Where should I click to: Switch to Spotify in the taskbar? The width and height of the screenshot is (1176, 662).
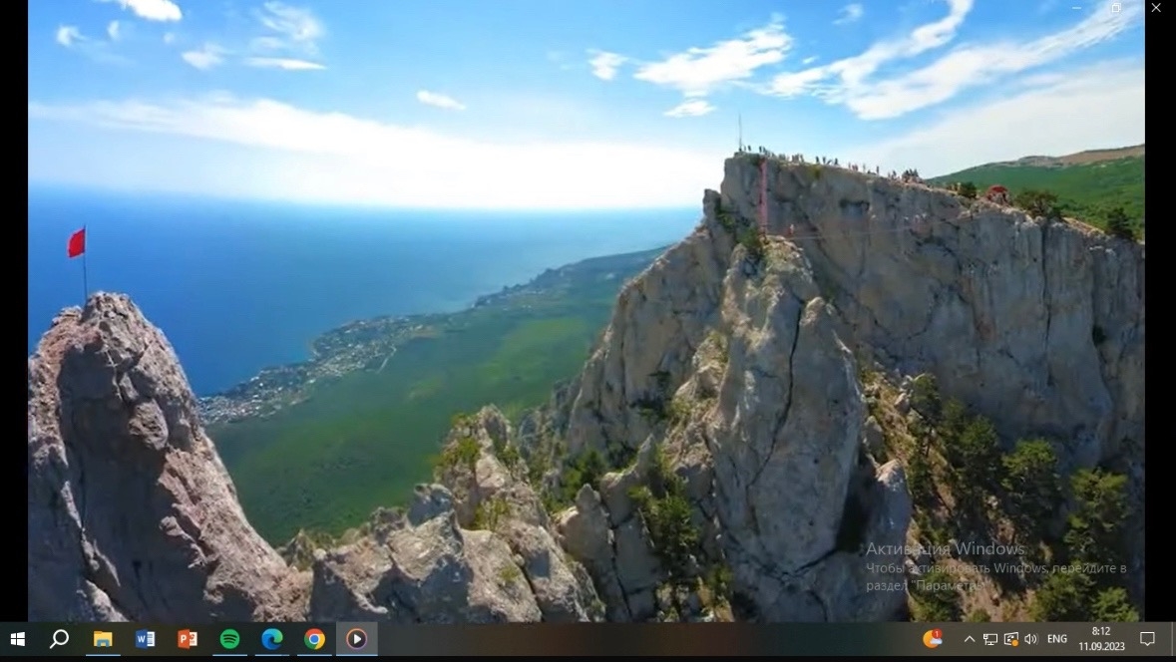pyautogui.click(x=229, y=639)
